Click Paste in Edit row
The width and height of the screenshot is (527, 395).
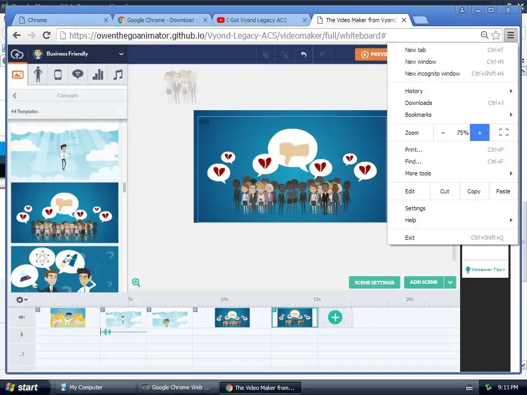tap(503, 191)
